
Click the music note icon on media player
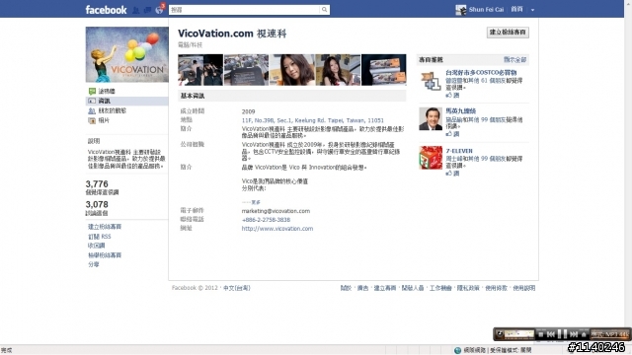click(500, 333)
